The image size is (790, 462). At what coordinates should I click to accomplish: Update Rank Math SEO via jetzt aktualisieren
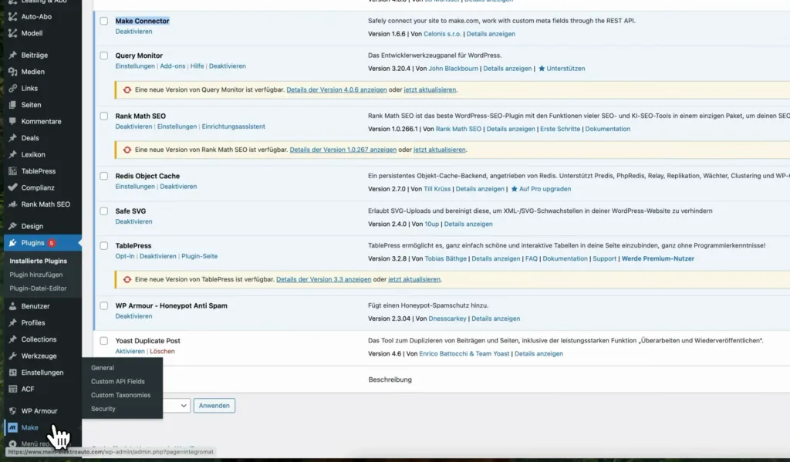[439, 150]
